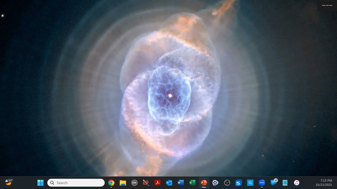The image size is (337, 189).
Task: Open the light-blue app icon left of Zoom
Action: (250, 183)
